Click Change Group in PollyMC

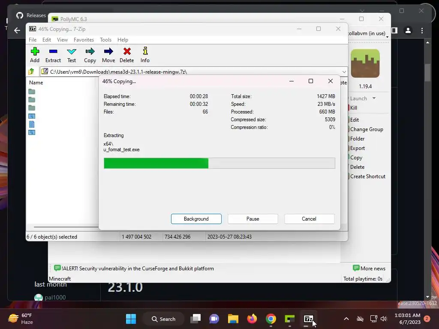pos(366,129)
